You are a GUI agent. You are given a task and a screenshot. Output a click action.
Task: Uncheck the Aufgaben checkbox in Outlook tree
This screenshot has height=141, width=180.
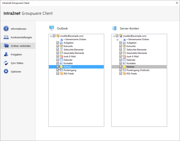[x=58, y=43]
